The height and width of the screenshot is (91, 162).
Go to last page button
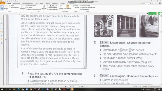pyautogui.click(x=82, y=86)
